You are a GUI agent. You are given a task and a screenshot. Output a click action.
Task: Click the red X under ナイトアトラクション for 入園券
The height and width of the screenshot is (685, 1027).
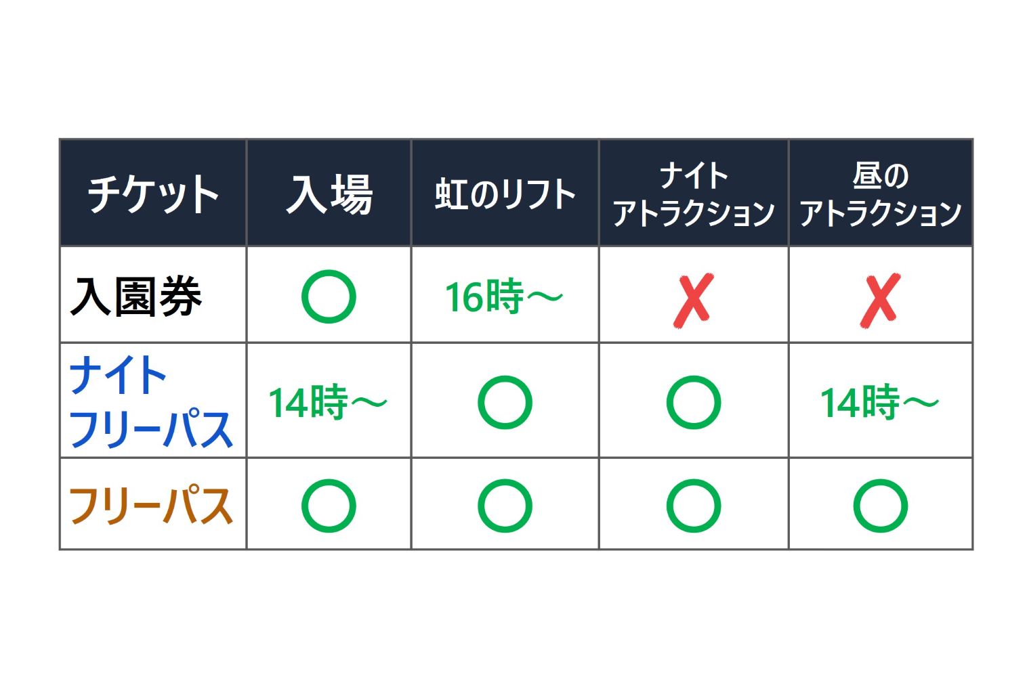click(693, 300)
